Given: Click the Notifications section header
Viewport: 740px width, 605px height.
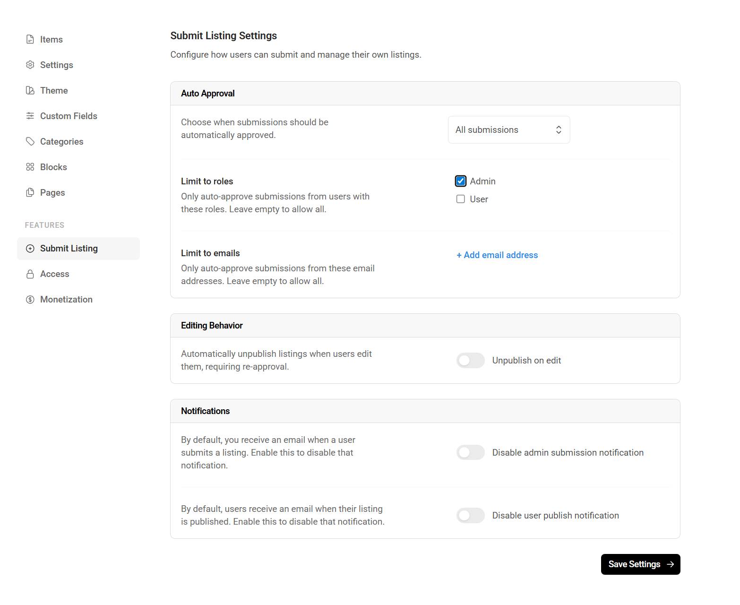Looking at the screenshot, I should (x=206, y=411).
